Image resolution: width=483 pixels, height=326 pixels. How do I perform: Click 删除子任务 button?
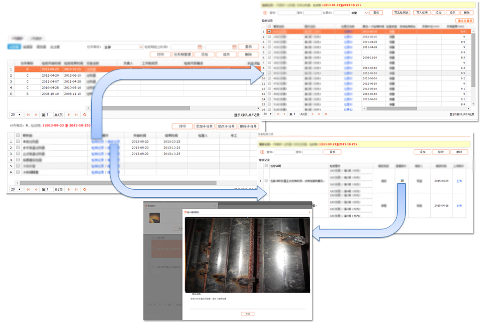point(248,126)
